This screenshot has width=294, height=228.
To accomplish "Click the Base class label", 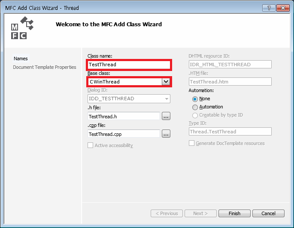I will [99, 73].
